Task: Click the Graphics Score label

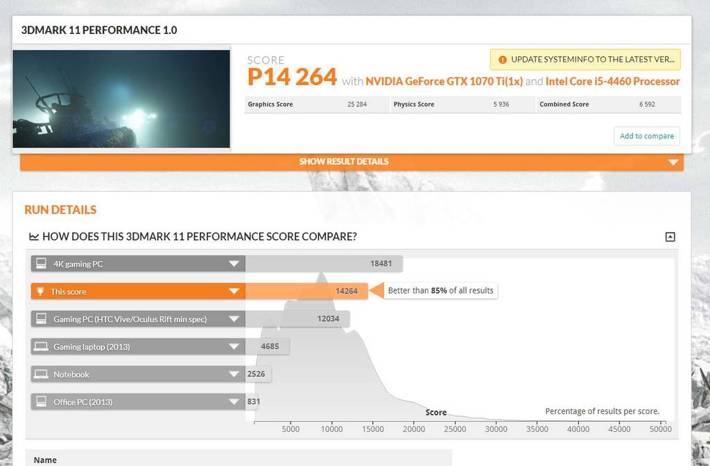Action: click(270, 105)
